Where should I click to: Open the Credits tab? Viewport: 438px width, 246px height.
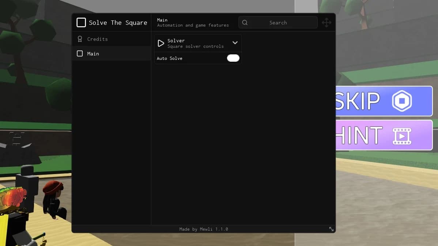click(112, 39)
